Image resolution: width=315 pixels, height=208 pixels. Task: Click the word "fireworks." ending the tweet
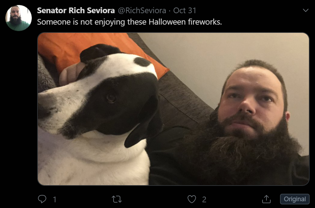pos(205,22)
